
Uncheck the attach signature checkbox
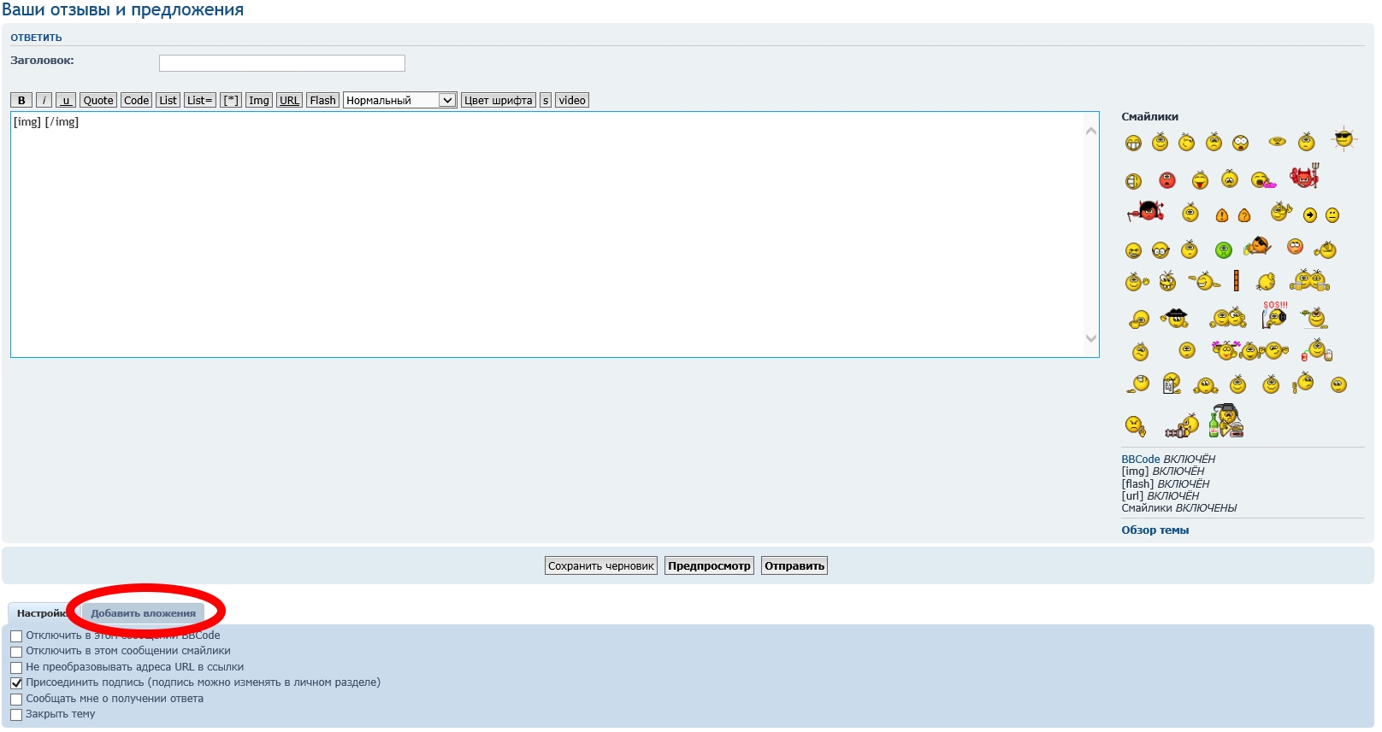click(x=16, y=683)
